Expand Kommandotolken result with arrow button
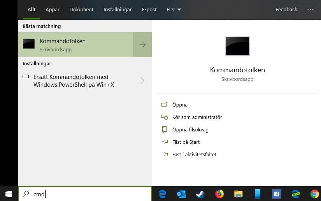Viewport: 321px width, 201px height. [142, 45]
